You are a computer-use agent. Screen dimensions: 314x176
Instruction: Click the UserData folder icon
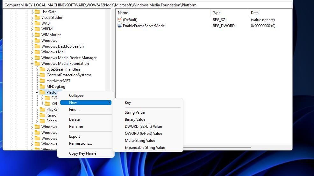37,11
